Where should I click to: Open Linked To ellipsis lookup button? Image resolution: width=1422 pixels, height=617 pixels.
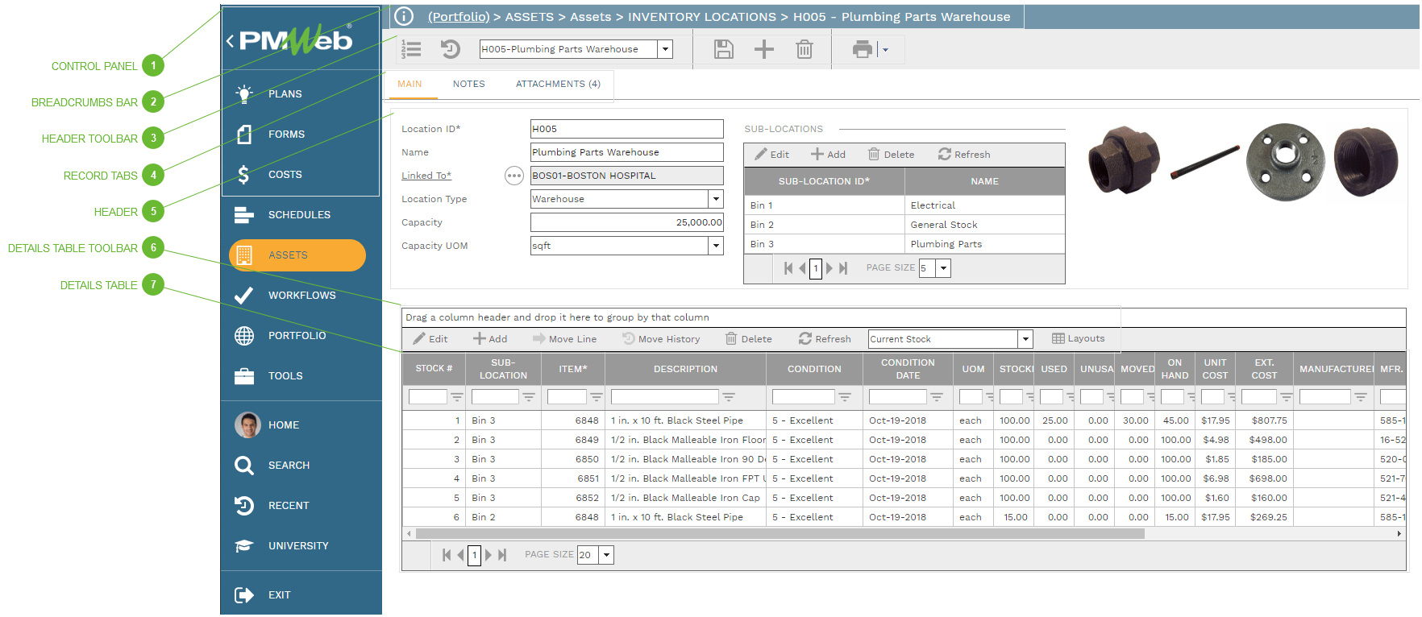click(x=513, y=176)
